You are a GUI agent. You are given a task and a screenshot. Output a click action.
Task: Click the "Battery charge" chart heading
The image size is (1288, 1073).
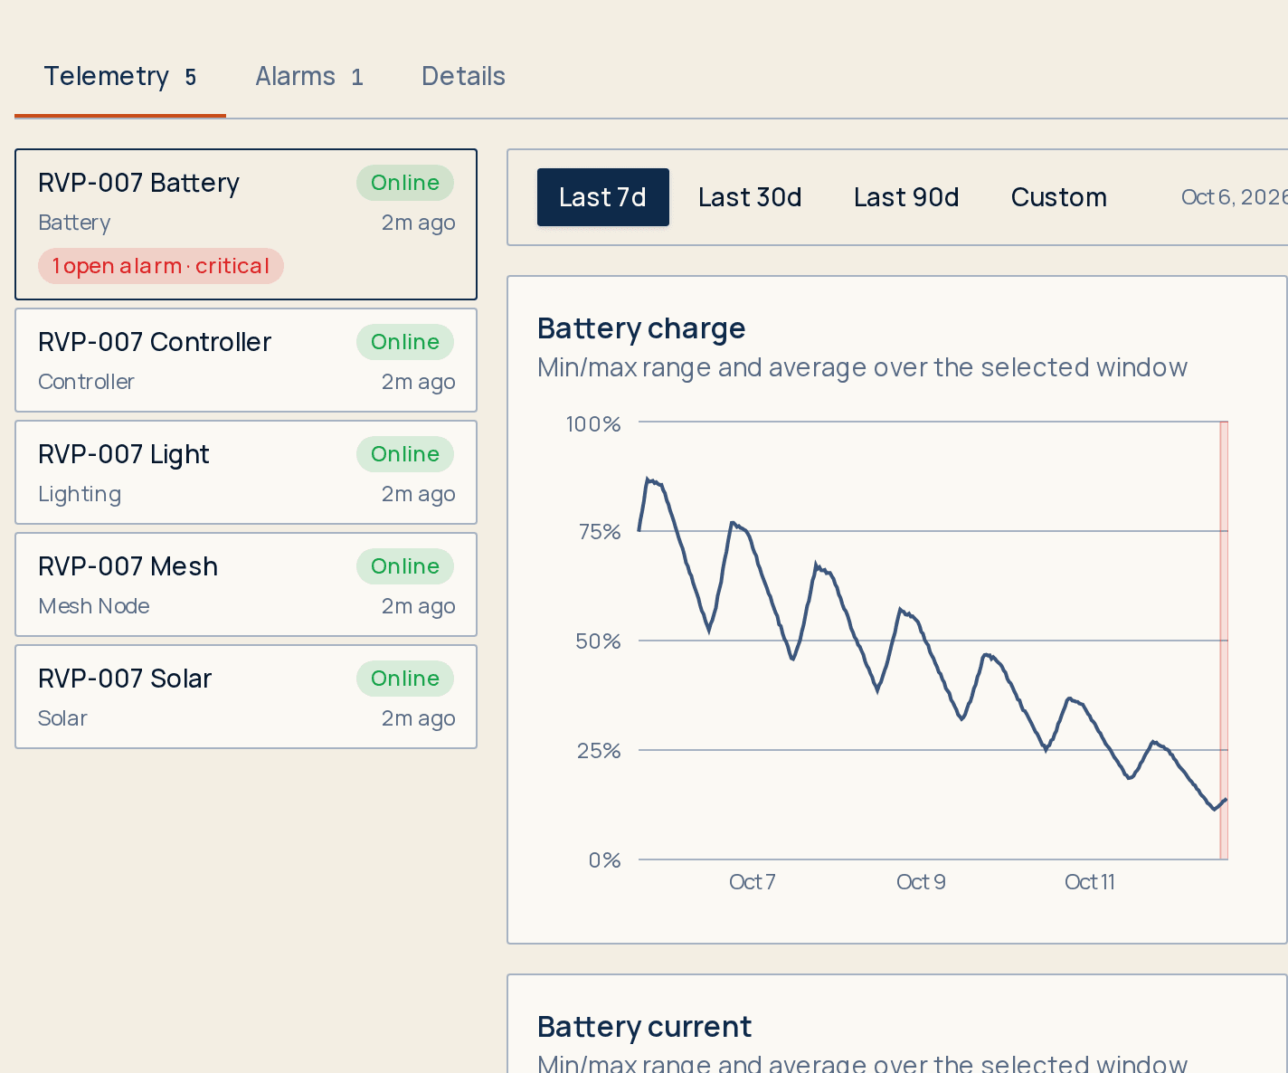point(641,328)
